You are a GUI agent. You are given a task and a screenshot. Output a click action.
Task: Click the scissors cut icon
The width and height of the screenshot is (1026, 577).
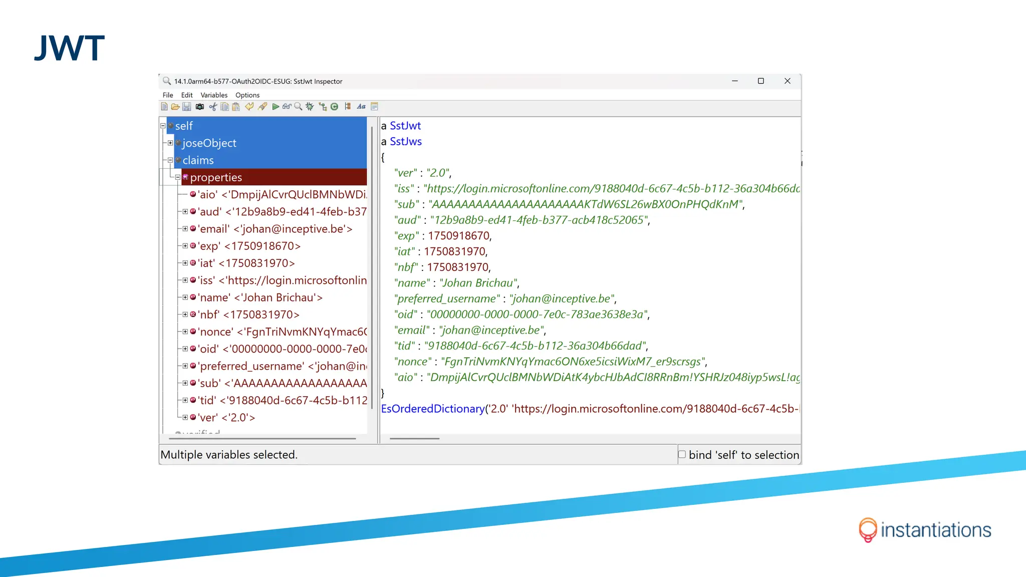click(x=213, y=107)
